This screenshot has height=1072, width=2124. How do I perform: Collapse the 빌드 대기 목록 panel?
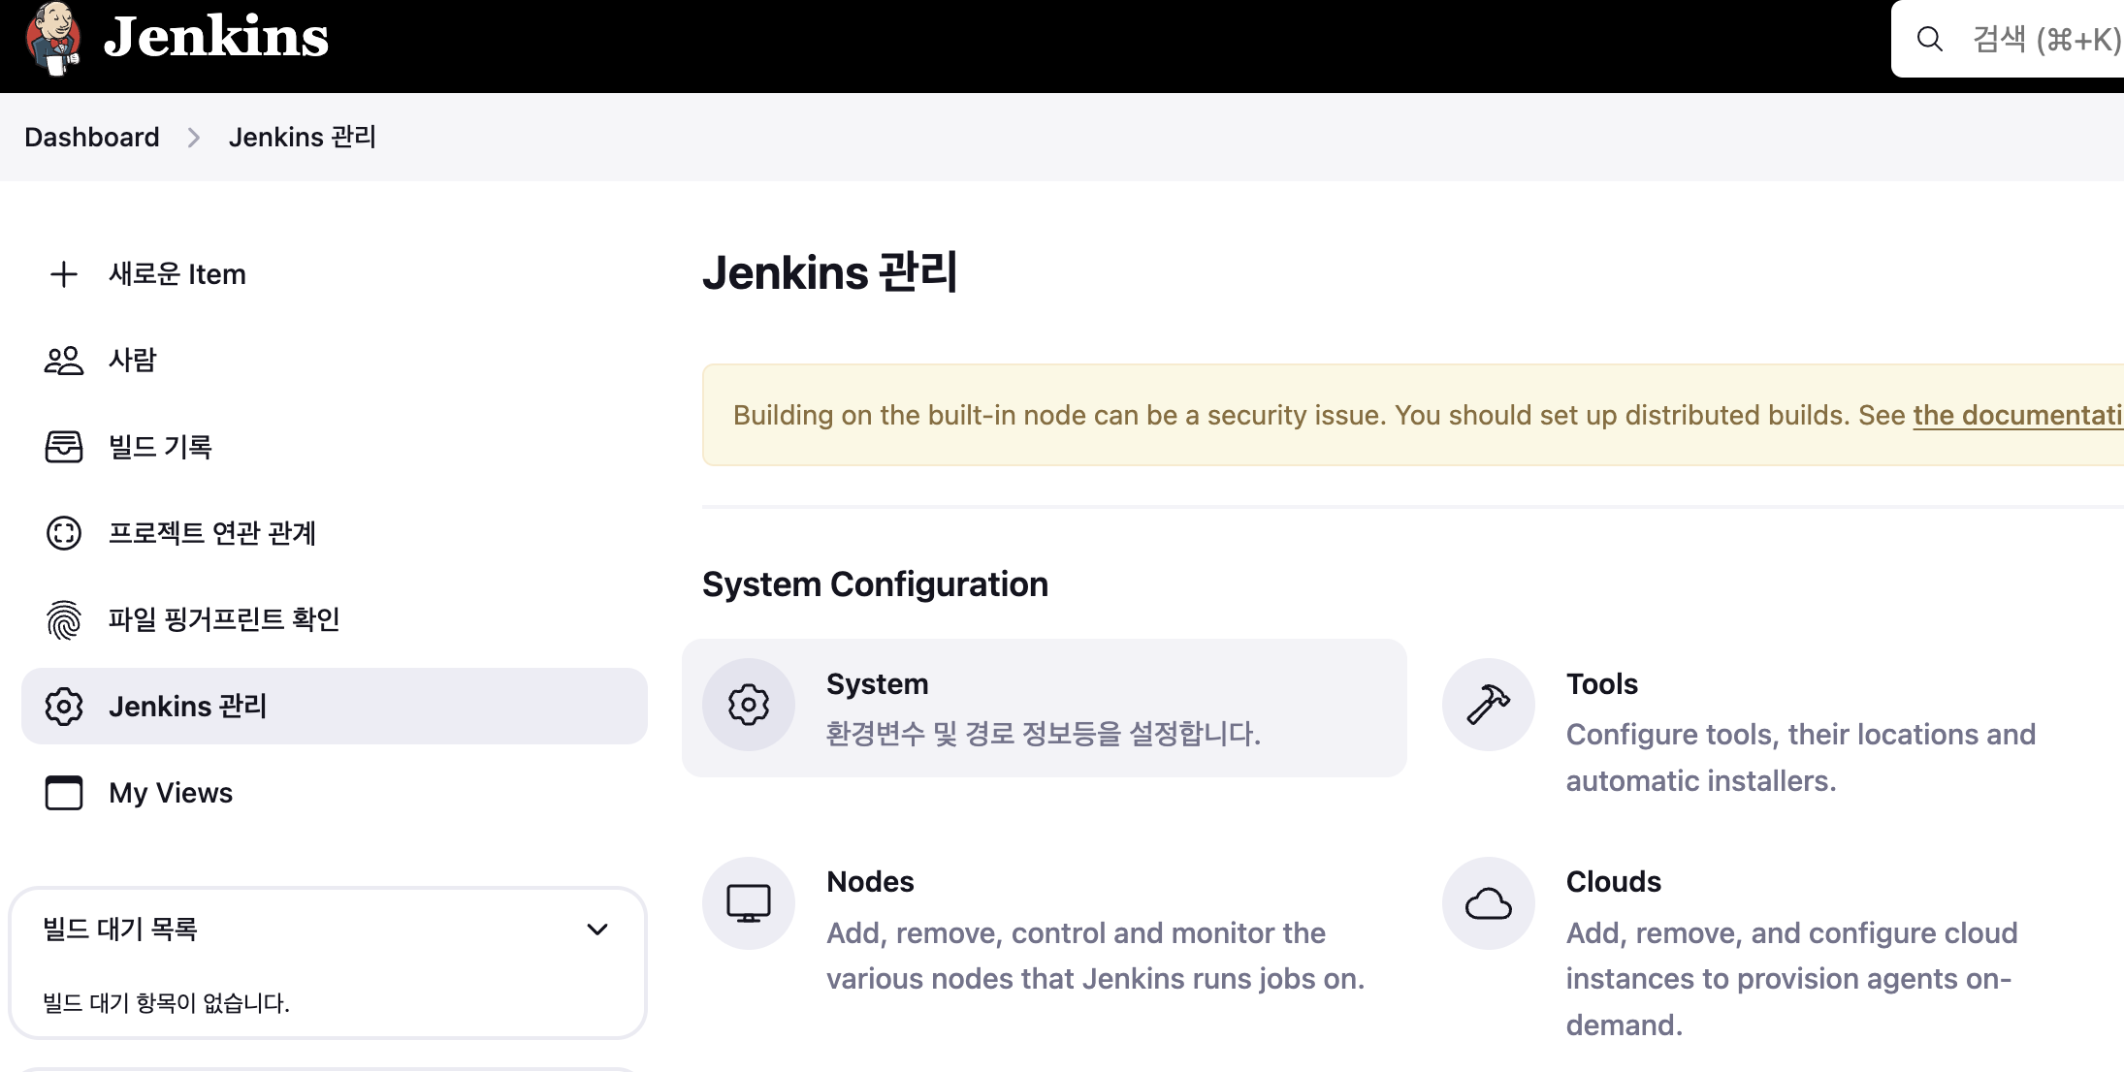coord(597,929)
